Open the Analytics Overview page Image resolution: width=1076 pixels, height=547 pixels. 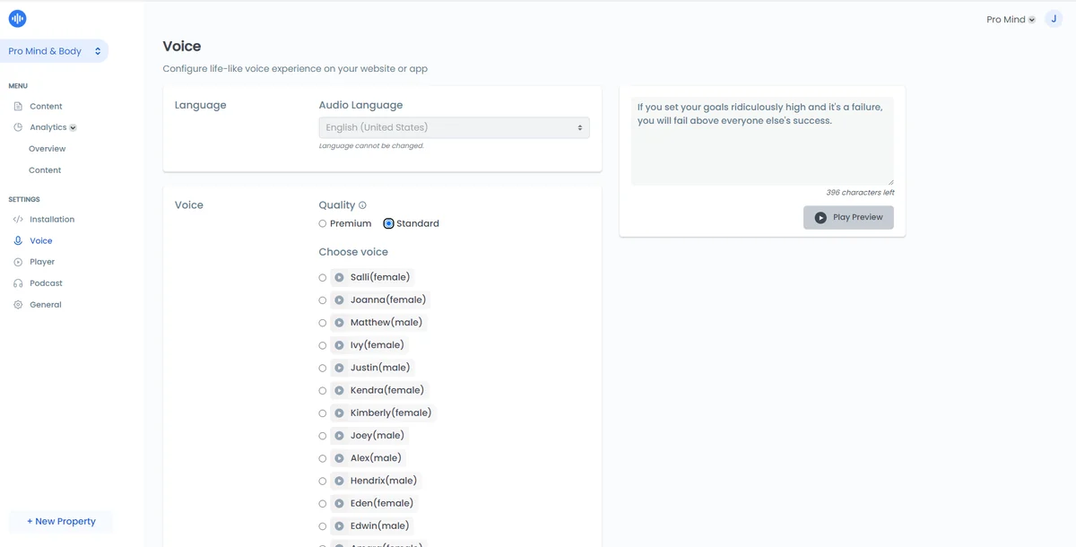point(47,149)
